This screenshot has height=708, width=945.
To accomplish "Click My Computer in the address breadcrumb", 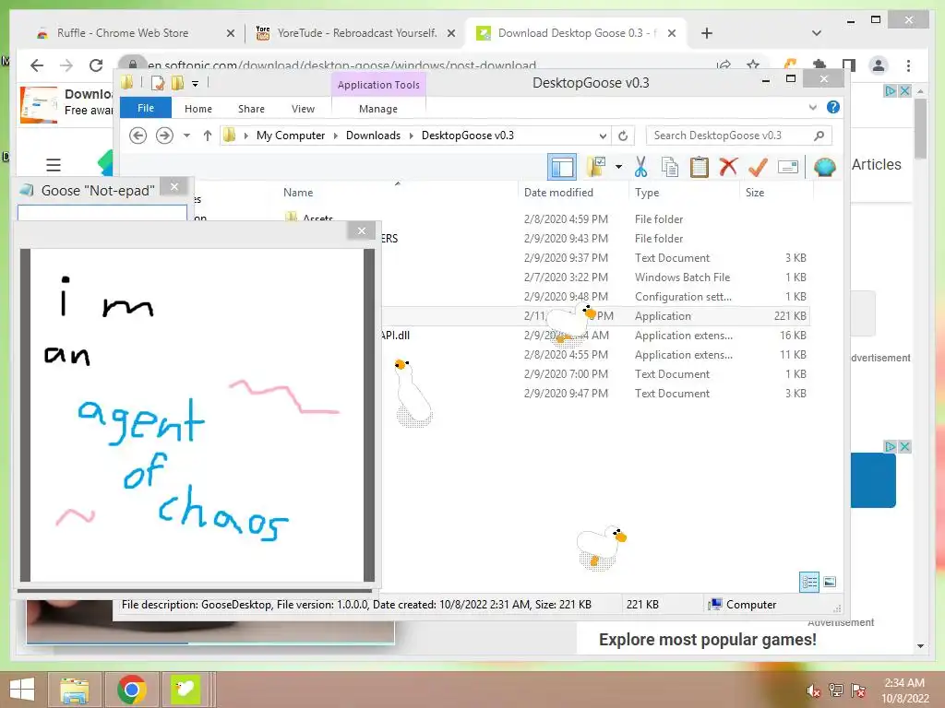I will click(x=291, y=136).
